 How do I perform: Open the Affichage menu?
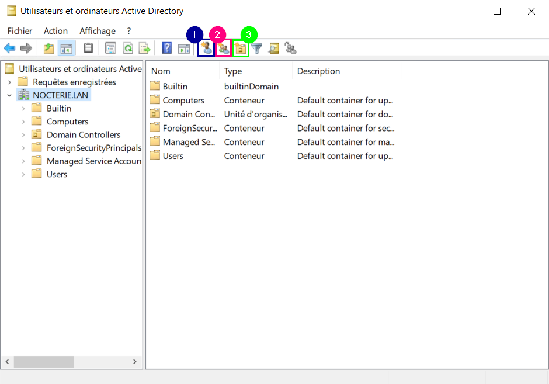point(98,31)
